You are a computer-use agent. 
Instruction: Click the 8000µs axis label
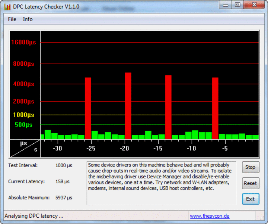[x=23, y=64]
